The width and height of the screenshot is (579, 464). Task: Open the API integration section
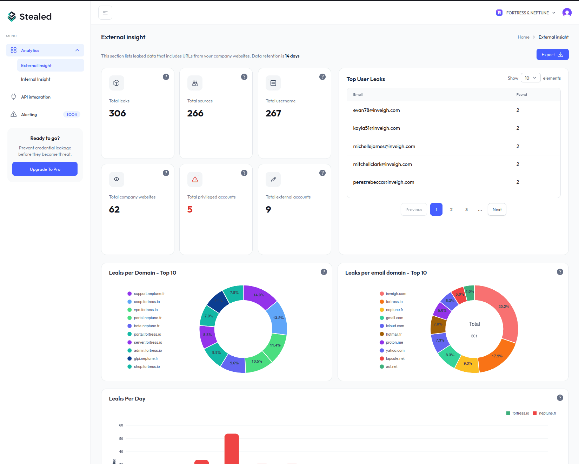click(x=35, y=97)
